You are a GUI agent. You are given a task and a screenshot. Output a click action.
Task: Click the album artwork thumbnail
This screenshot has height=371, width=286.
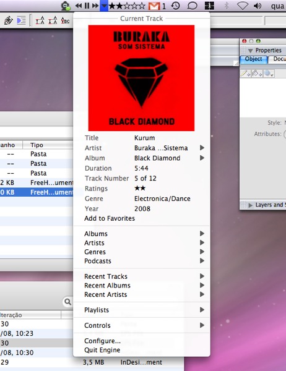(x=141, y=78)
